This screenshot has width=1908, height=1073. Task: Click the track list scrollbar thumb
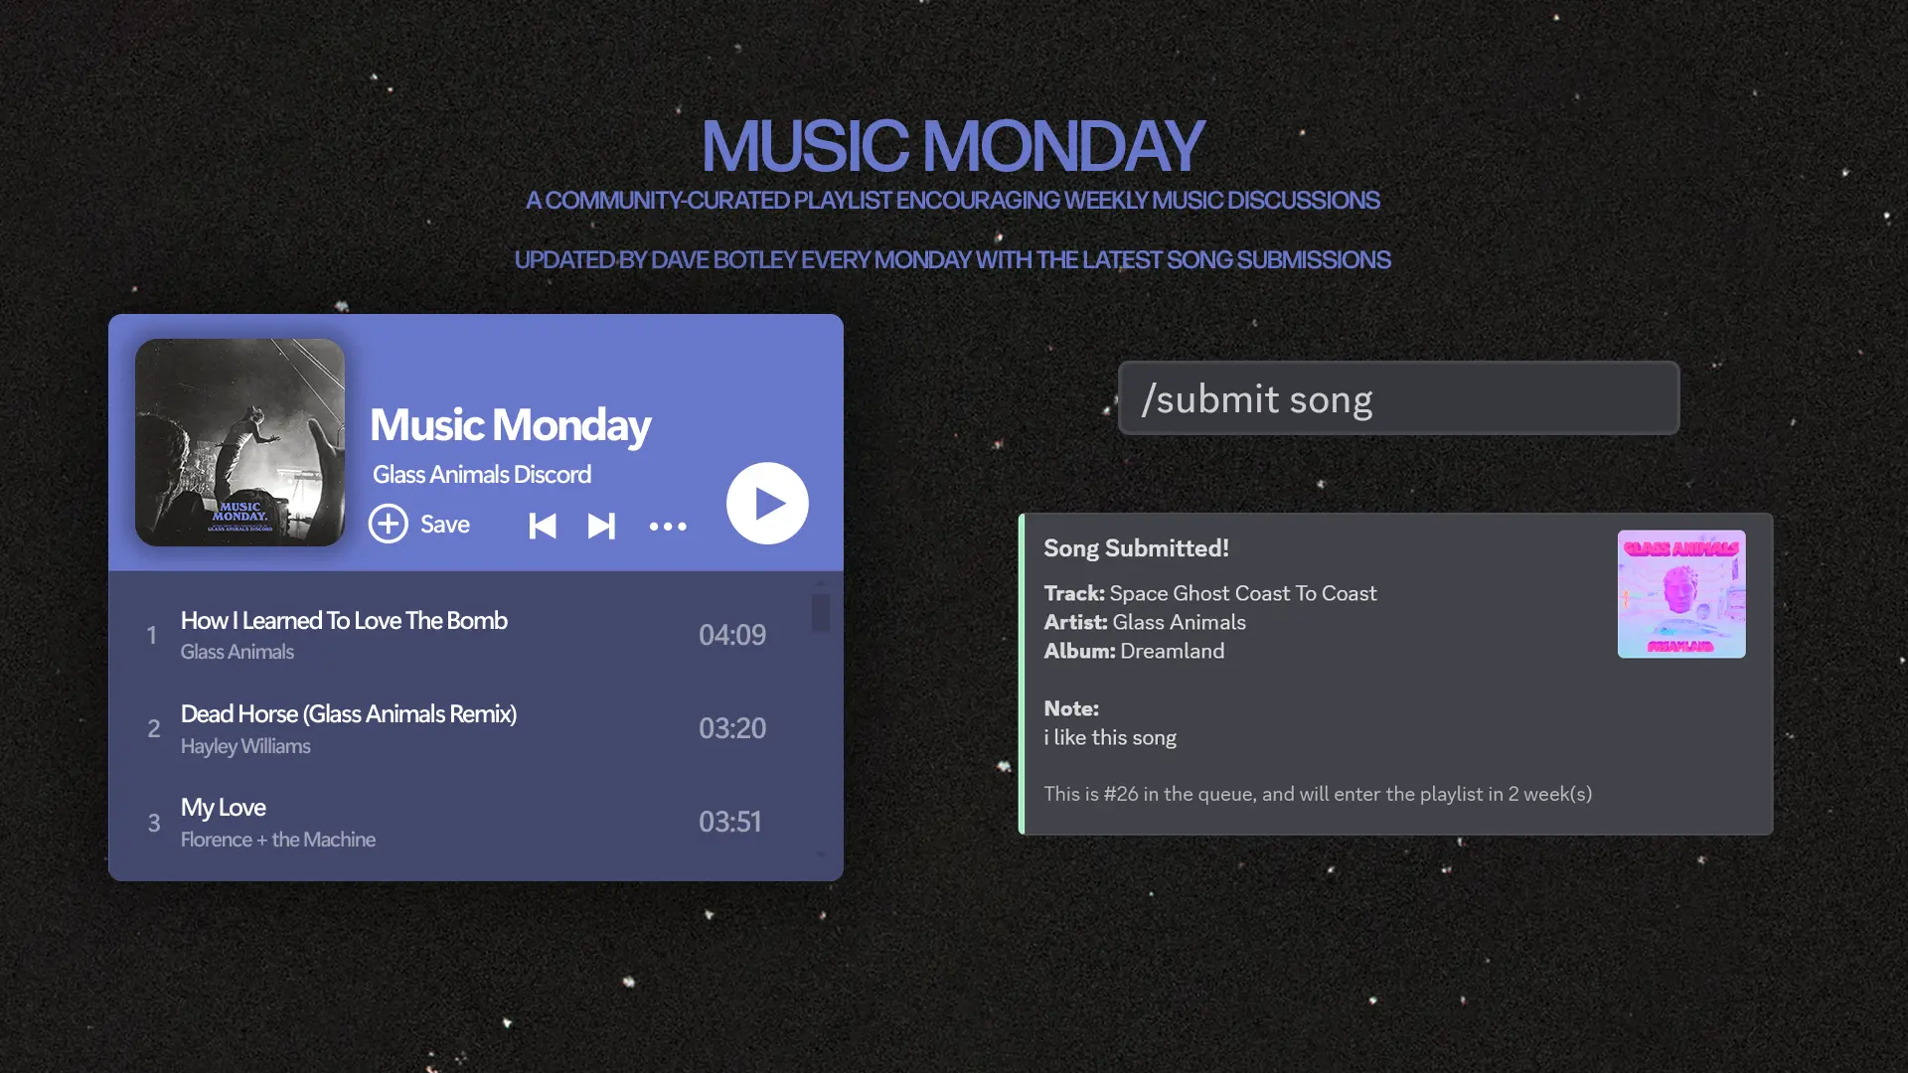click(x=821, y=613)
